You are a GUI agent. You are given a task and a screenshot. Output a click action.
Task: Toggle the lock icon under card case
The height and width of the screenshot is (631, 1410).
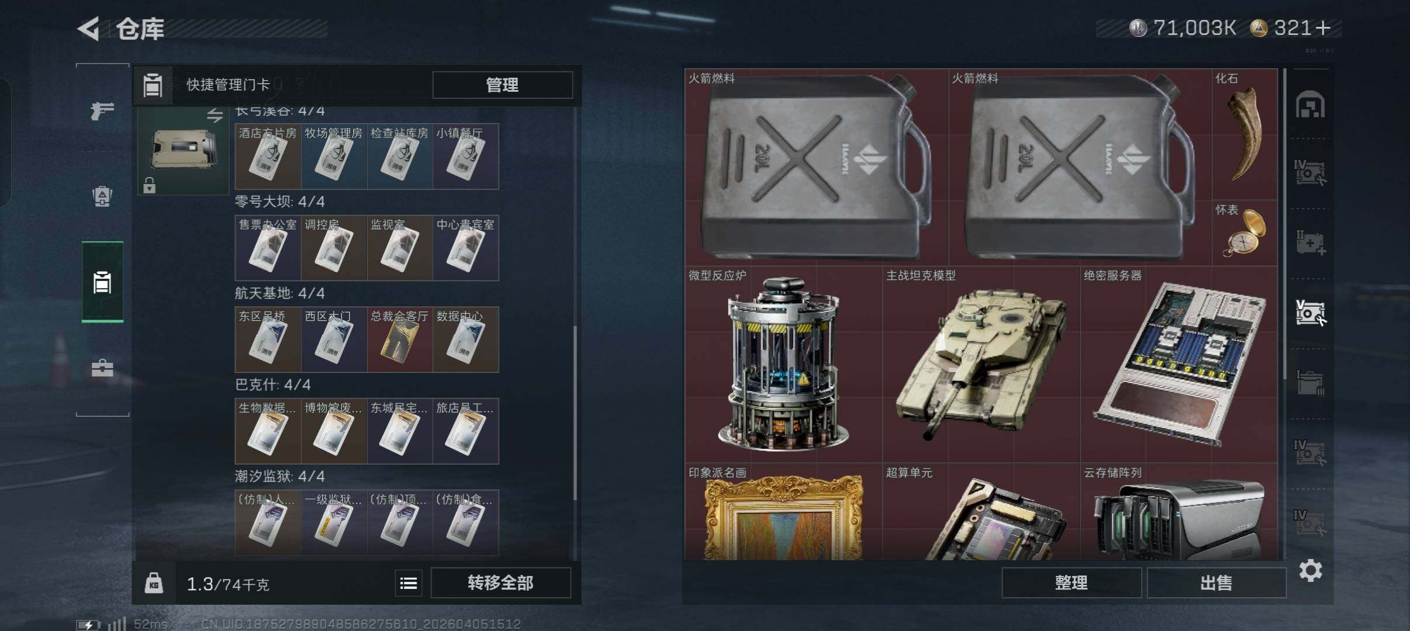pos(150,185)
